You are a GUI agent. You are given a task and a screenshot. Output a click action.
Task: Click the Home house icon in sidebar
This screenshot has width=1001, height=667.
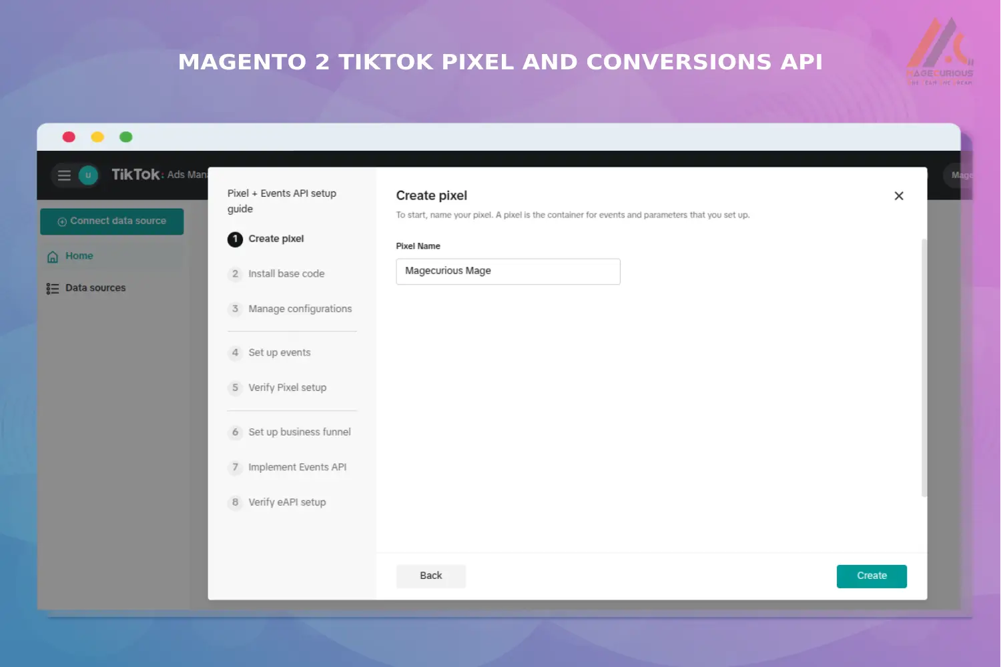pos(53,255)
